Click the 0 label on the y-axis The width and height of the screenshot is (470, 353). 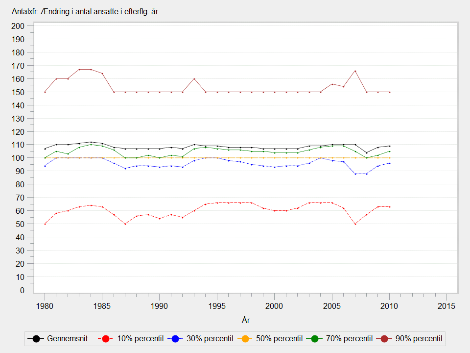(x=23, y=290)
